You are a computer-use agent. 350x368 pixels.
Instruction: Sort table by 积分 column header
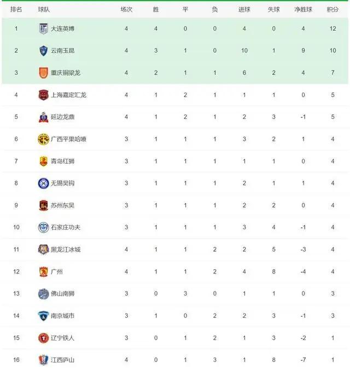(332, 10)
